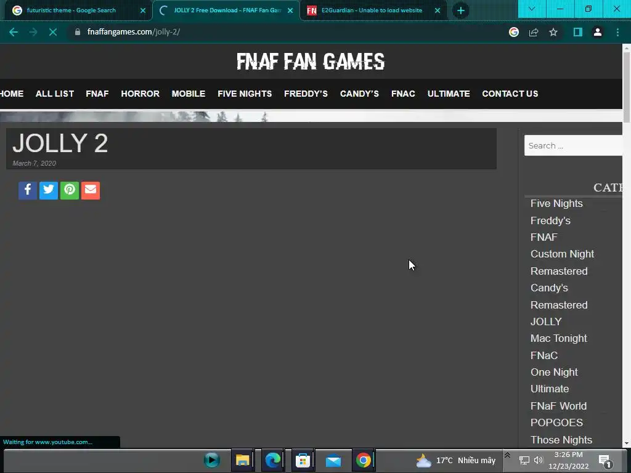This screenshot has width=631, height=473.
Task: Close the E2Guardian tab
Action: coord(438,10)
